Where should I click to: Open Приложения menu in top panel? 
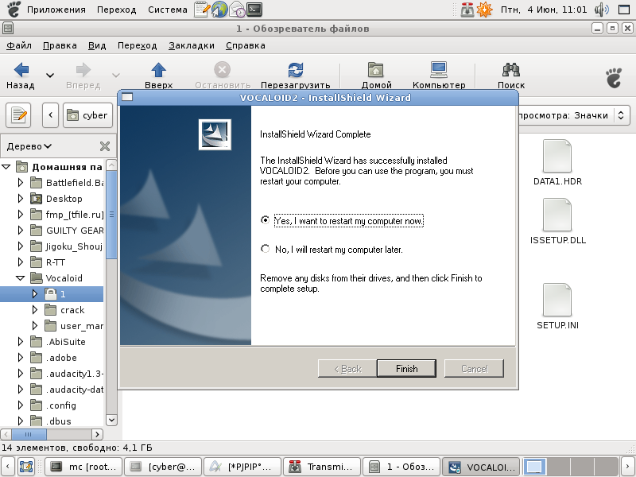pyautogui.click(x=56, y=10)
